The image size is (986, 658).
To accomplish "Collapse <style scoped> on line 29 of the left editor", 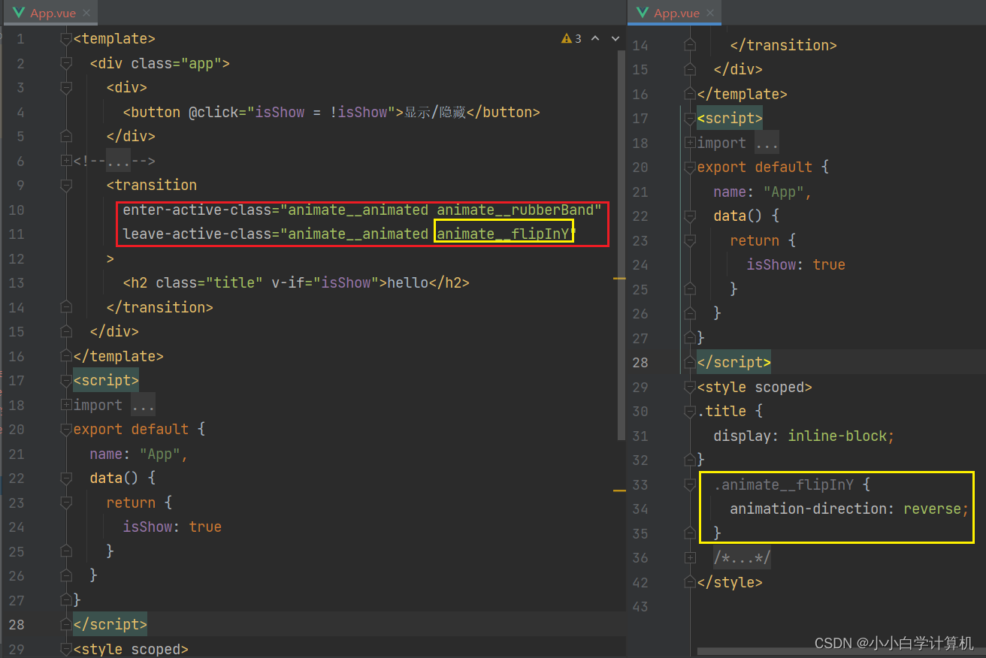I will 66,649.
